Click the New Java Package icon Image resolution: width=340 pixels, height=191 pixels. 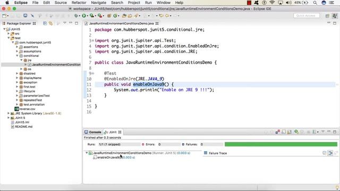(x=109, y=15)
